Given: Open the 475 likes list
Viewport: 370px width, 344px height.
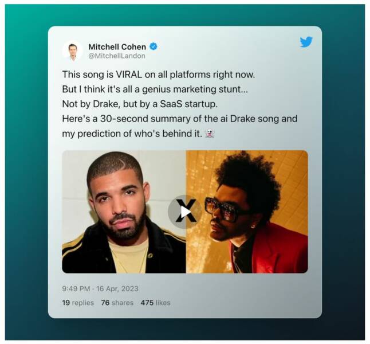Looking at the screenshot, I should tap(155, 303).
